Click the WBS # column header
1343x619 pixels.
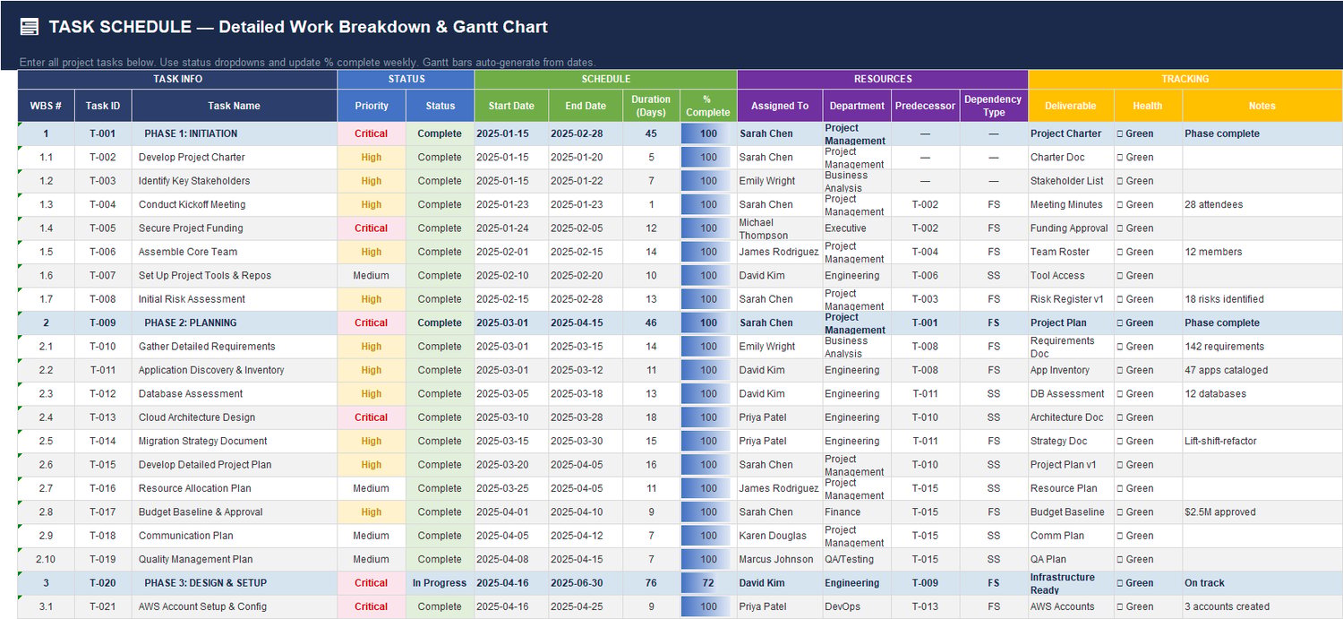pyautogui.click(x=46, y=106)
